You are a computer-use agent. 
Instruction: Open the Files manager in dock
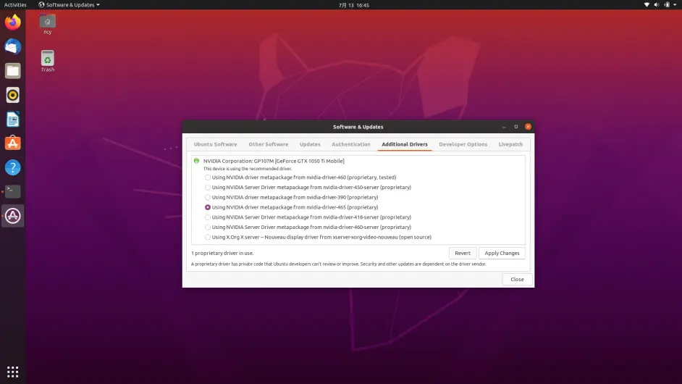pyautogui.click(x=12, y=71)
